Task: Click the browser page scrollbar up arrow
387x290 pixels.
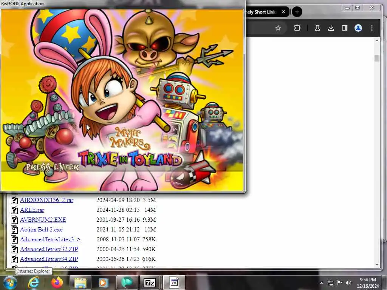Action: (377, 40)
